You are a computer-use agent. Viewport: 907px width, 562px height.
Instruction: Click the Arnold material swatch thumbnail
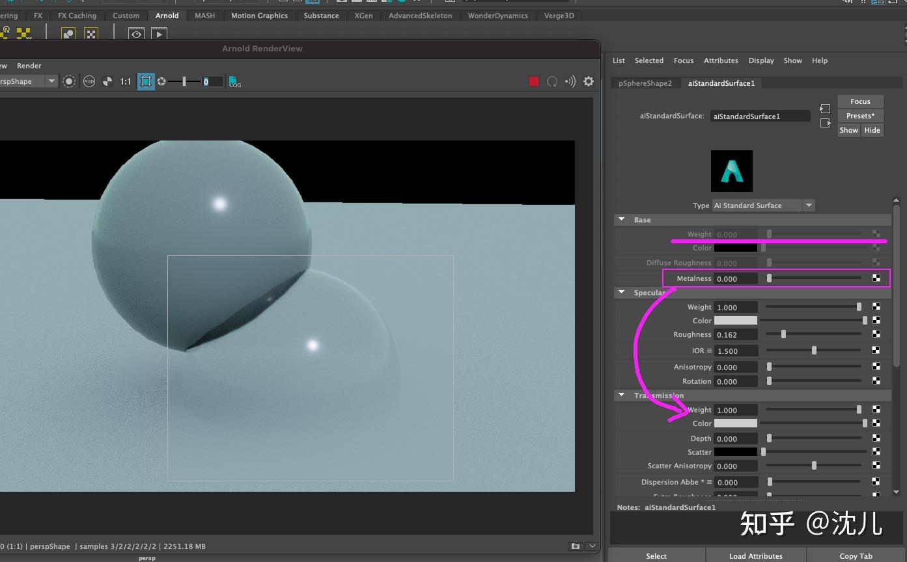tap(732, 171)
